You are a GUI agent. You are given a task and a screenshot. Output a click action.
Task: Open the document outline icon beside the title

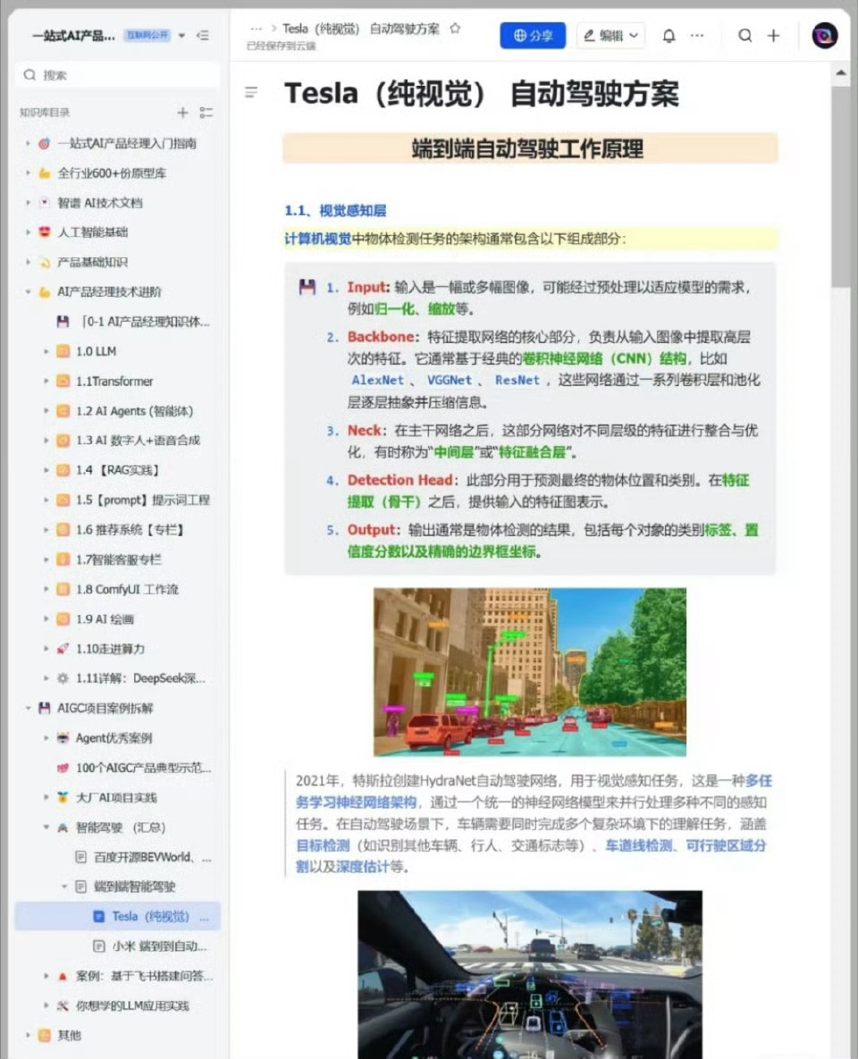coord(251,93)
